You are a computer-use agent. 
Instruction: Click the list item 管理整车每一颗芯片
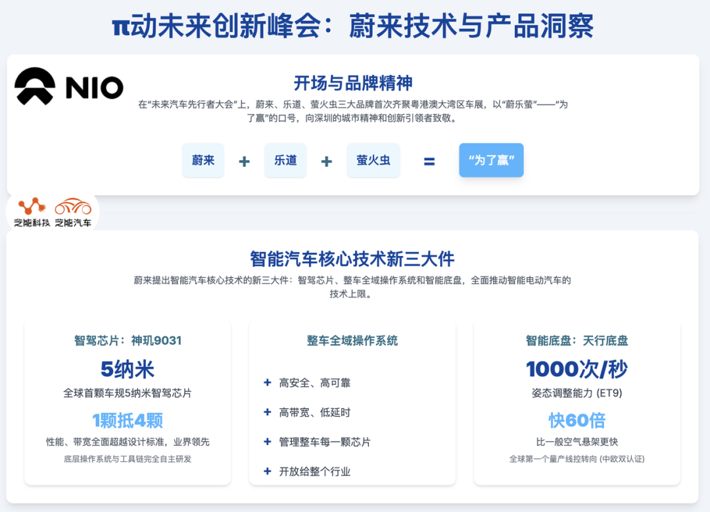pos(325,442)
